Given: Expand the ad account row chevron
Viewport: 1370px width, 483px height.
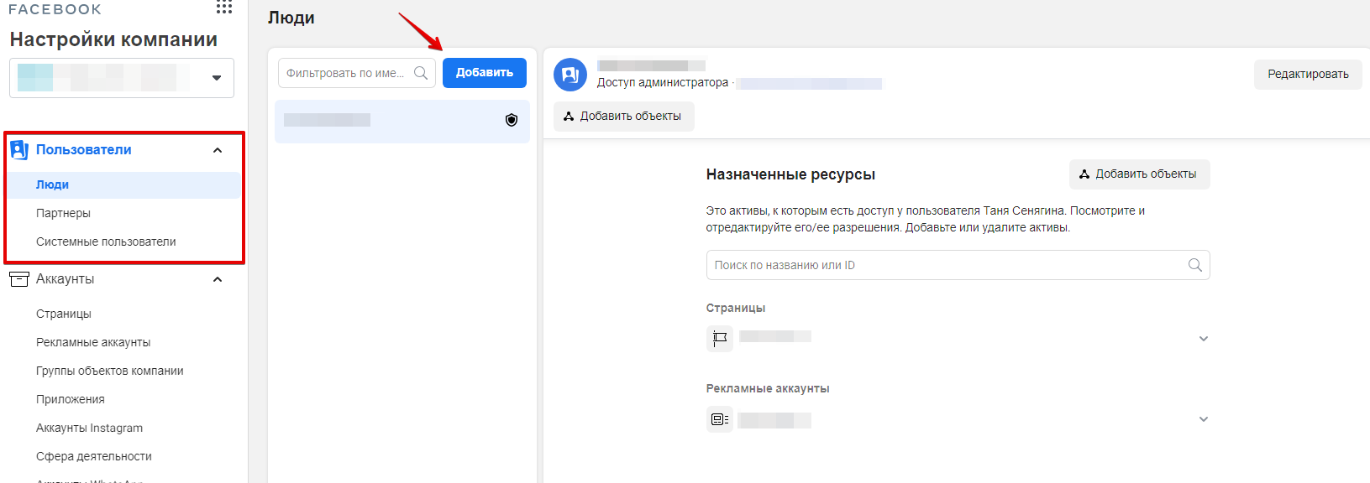Looking at the screenshot, I should 1203,419.
